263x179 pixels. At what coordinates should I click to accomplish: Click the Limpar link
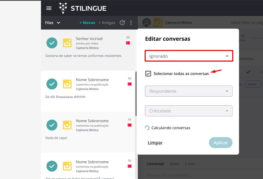(x=155, y=143)
